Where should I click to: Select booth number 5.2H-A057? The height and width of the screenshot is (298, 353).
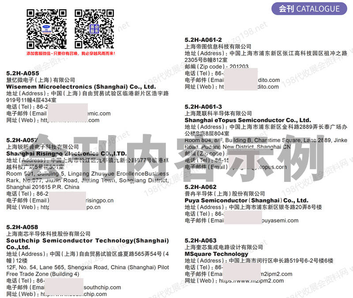(22, 140)
